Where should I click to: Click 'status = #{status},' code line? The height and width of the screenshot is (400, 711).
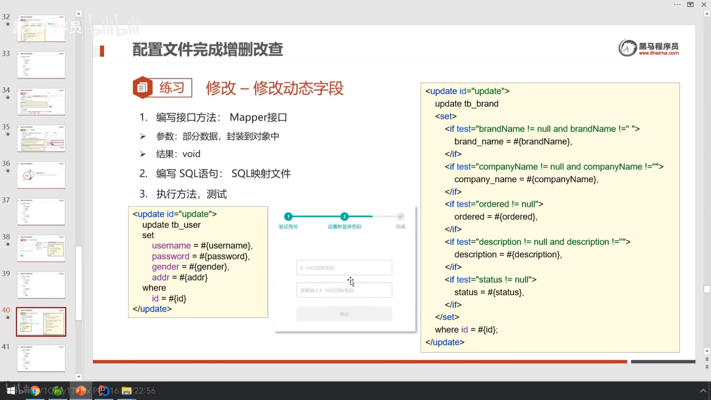[x=489, y=292]
